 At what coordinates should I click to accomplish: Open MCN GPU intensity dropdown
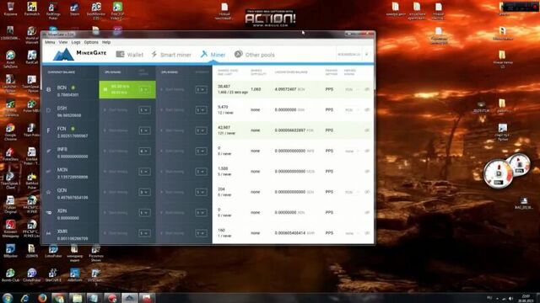pyautogui.click(x=201, y=172)
